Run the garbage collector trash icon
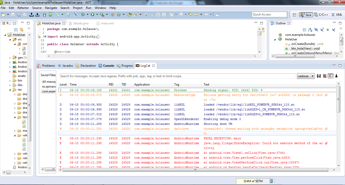 [272, 181]
